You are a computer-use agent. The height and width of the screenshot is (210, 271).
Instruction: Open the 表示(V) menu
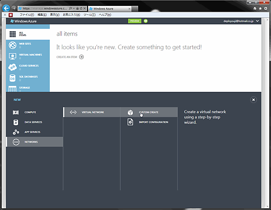point(55,15)
